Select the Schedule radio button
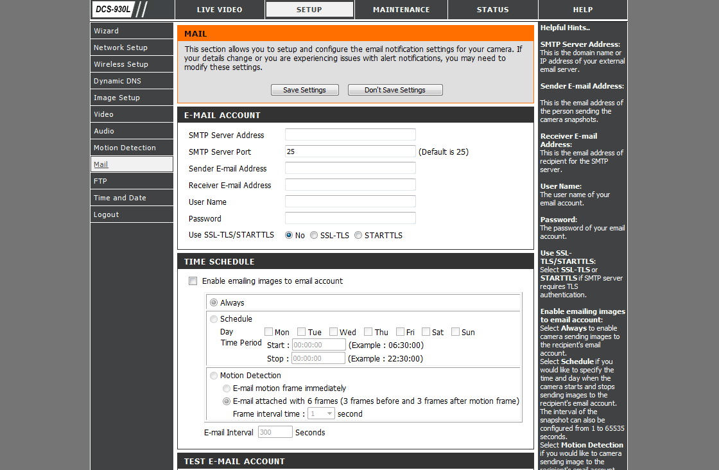 pyautogui.click(x=214, y=319)
